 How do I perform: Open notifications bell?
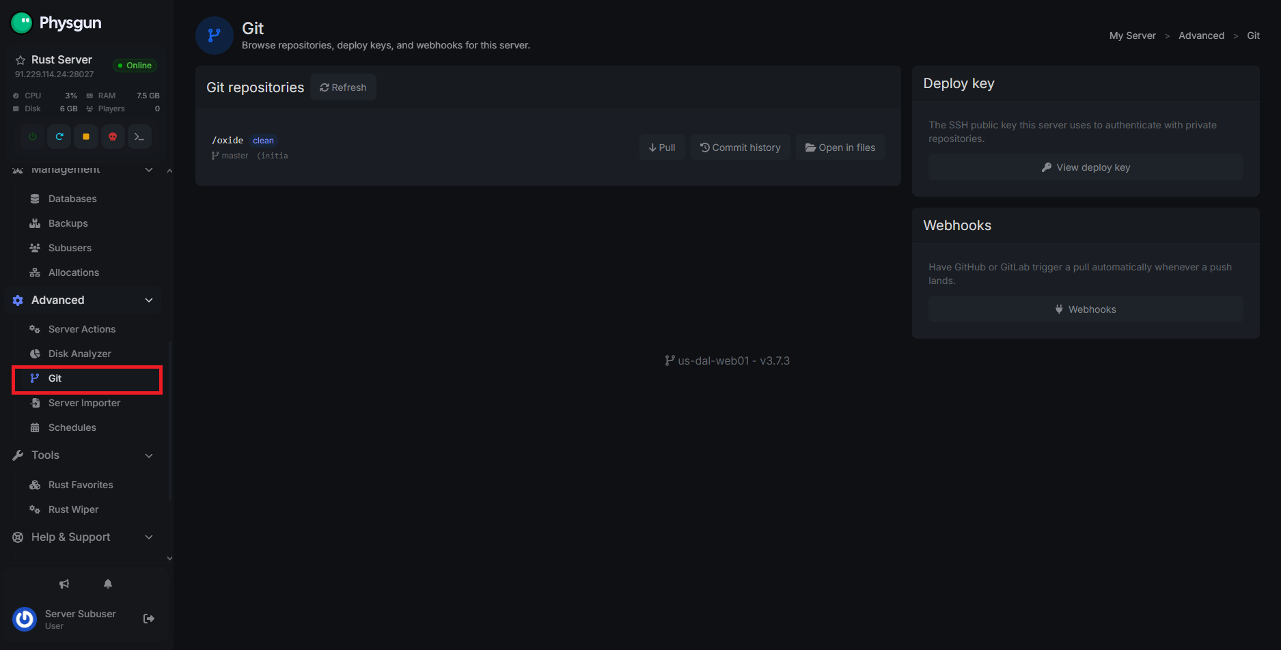[x=108, y=584]
